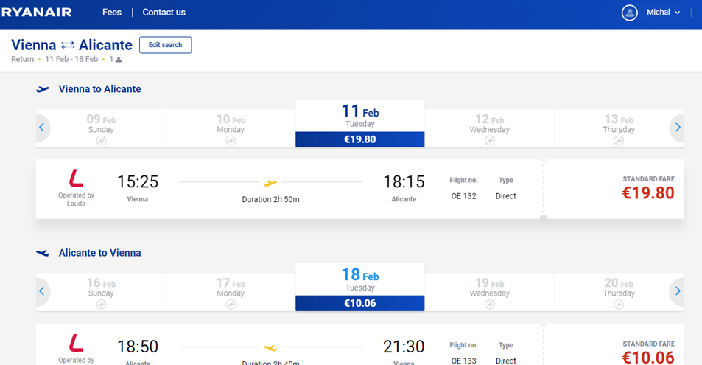This screenshot has height=365, width=702.
Task: Click the no-flight icon under 20 Feb Thursday
Action: (619, 305)
